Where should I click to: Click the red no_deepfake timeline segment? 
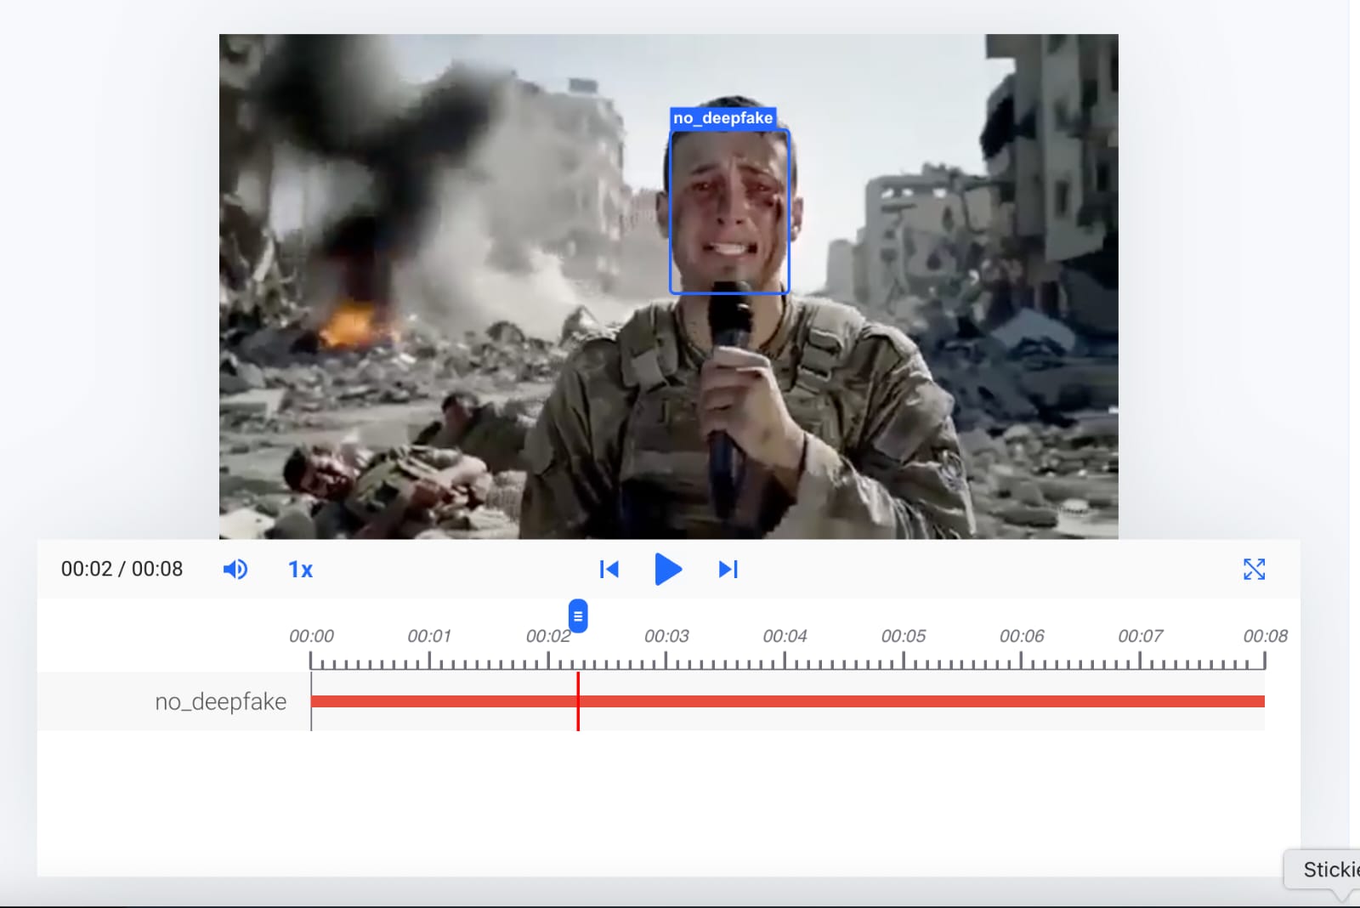tap(788, 701)
